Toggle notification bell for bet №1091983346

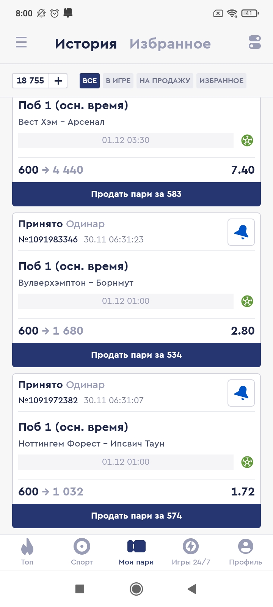pos(241,232)
